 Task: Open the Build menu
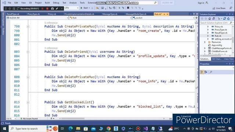pyautogui.click(x=47, y=3)
